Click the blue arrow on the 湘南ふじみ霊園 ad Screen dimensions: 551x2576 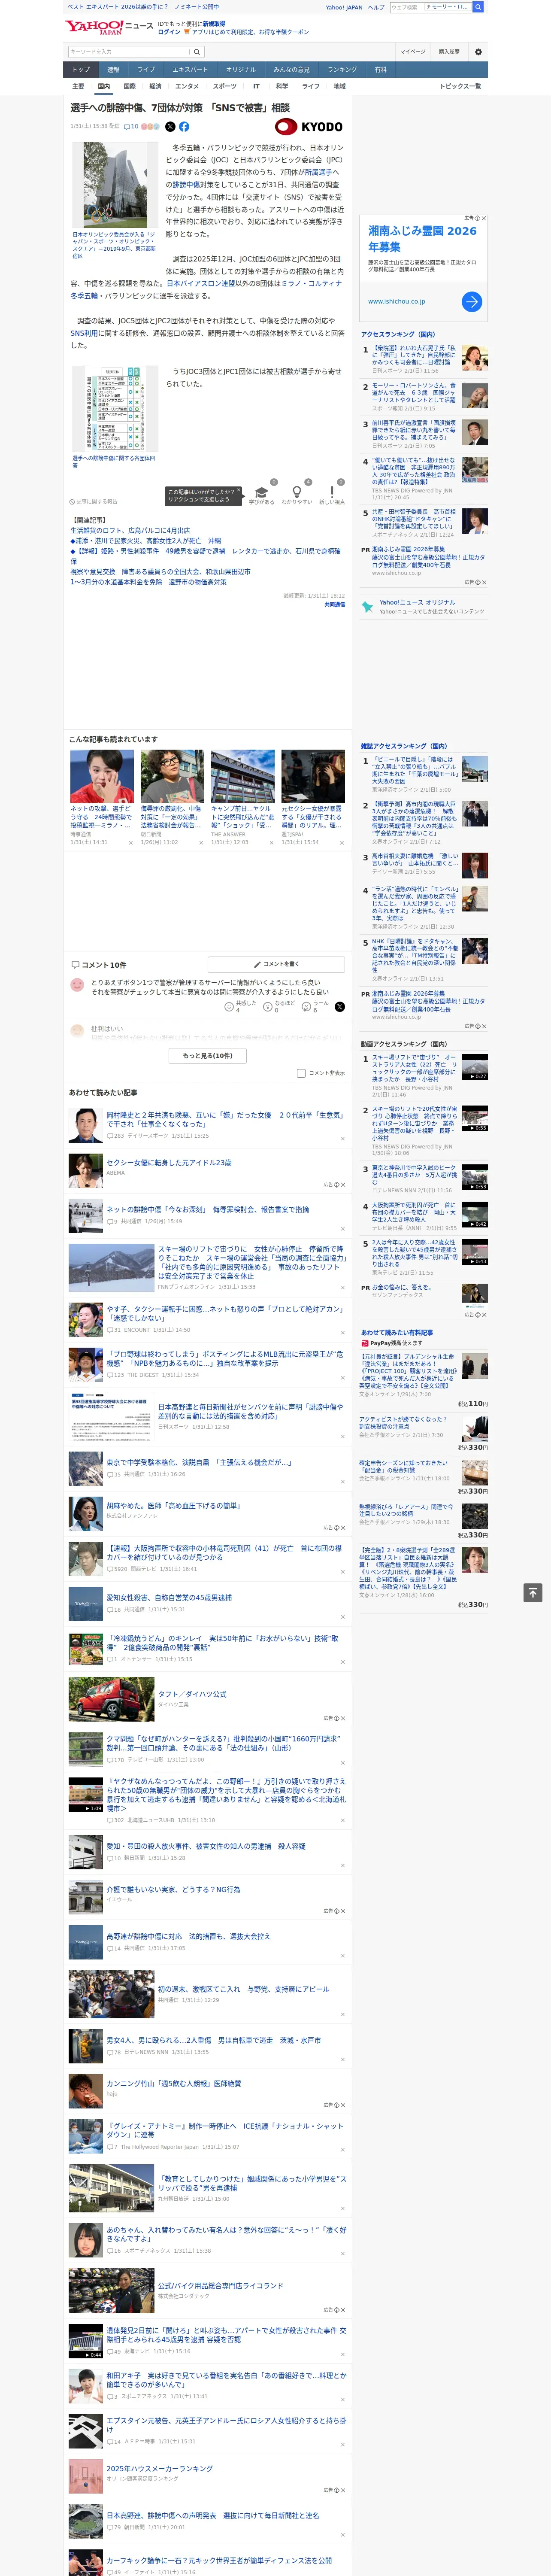472,301
